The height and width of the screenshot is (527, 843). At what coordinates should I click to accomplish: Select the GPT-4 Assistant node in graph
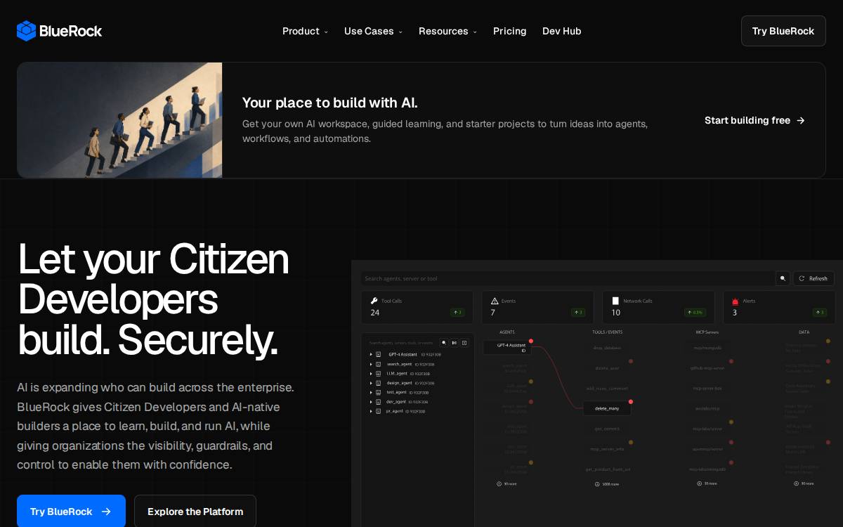click(507, 347)
